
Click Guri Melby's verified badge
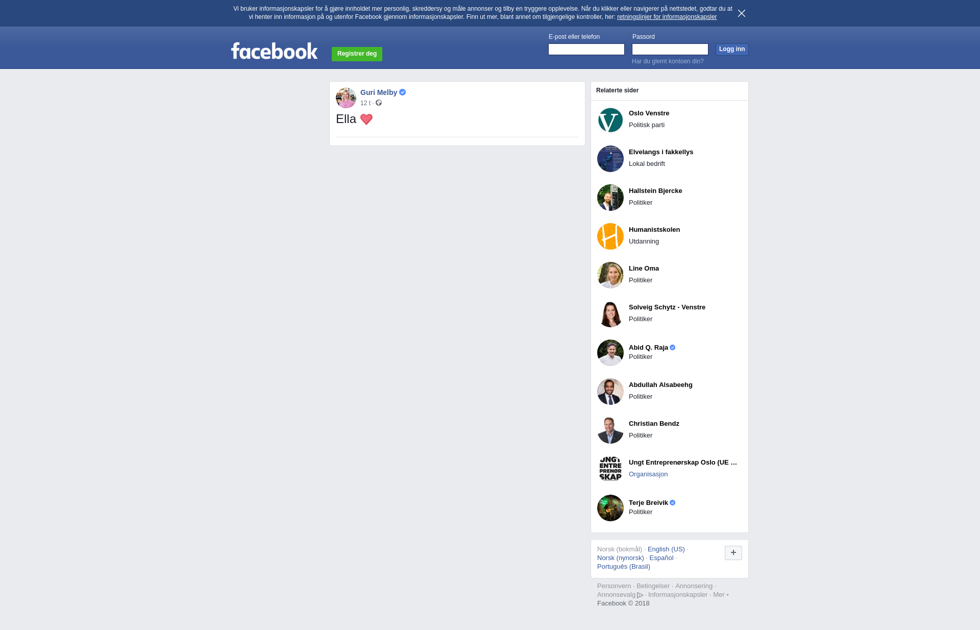pyautogui.click(x=402, y=92)
